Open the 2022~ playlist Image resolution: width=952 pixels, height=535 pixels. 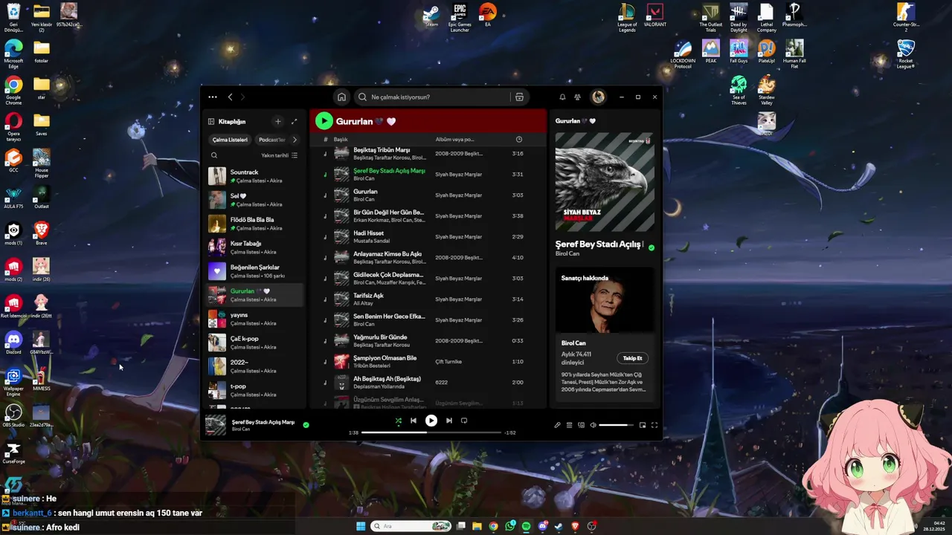256,366
